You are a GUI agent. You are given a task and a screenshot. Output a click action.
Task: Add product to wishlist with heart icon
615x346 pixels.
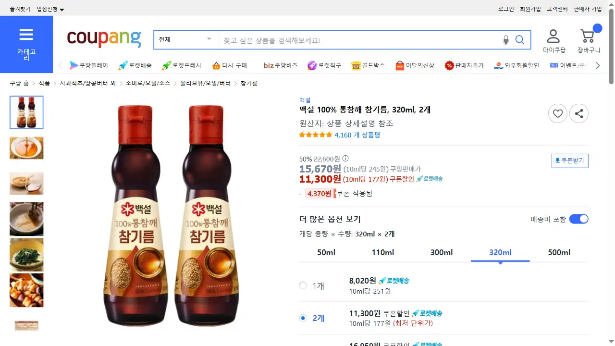558,114
